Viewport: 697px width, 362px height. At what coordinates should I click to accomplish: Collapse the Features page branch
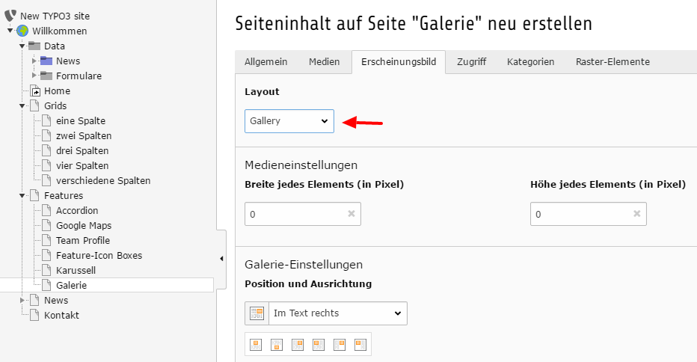pyautogui.click(x=22, y=196)
